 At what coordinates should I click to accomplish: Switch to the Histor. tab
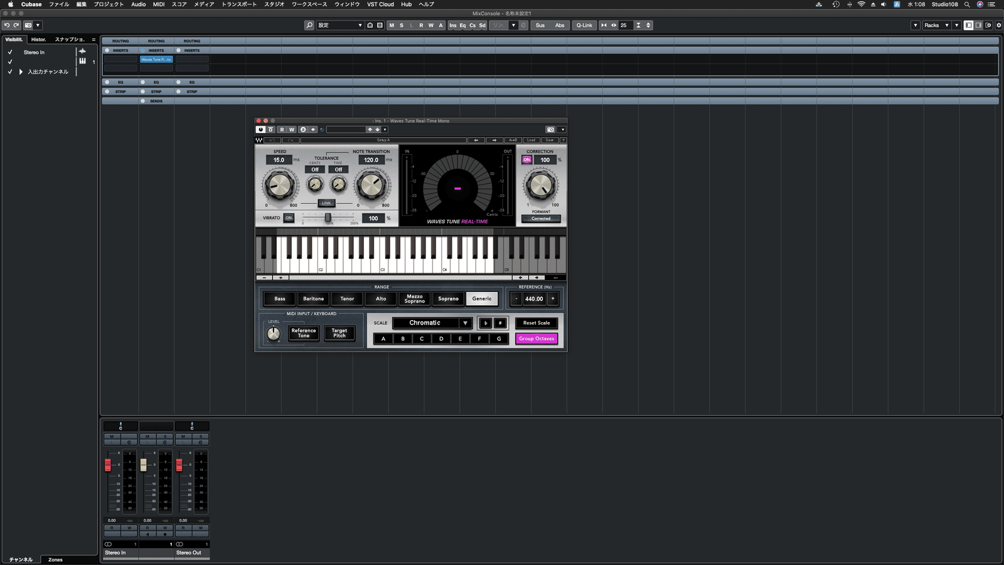(x=38, y=39)
